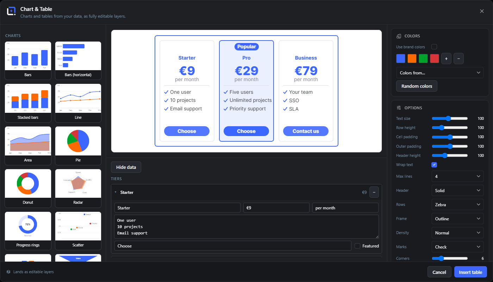The height and width of the screenshot is (282, 493).
Task: Adjust the Corners slider
Action: (450, 258)
